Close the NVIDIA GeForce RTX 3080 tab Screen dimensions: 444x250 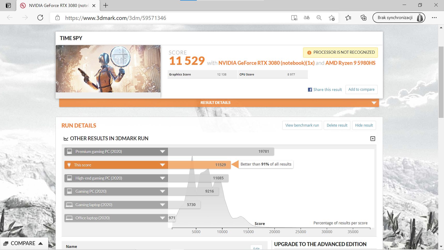click(94, 5)
